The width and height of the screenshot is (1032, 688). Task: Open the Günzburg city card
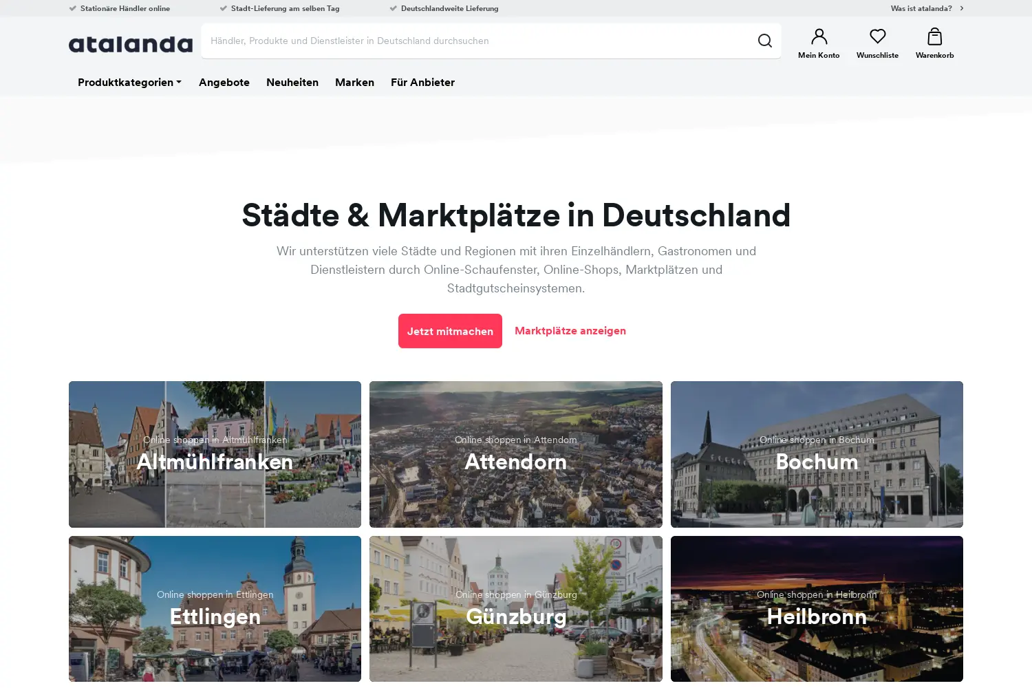pos(516,609)
